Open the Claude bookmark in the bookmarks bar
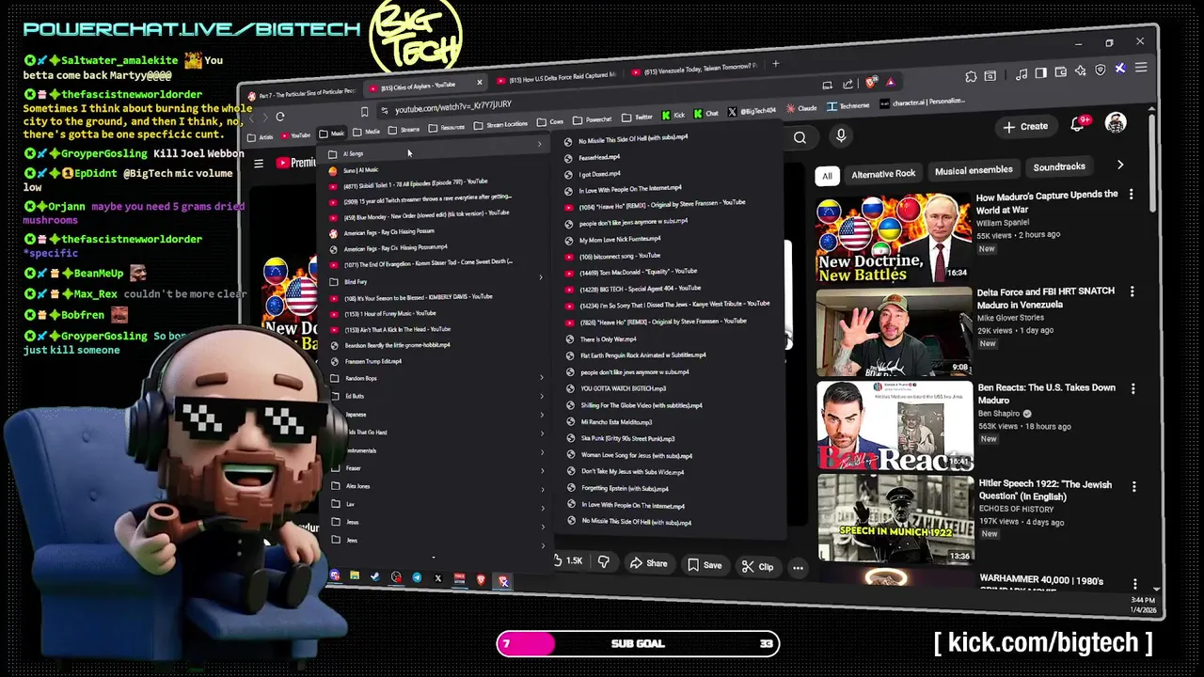The image size is (1204, 677). tap(801, 109)
